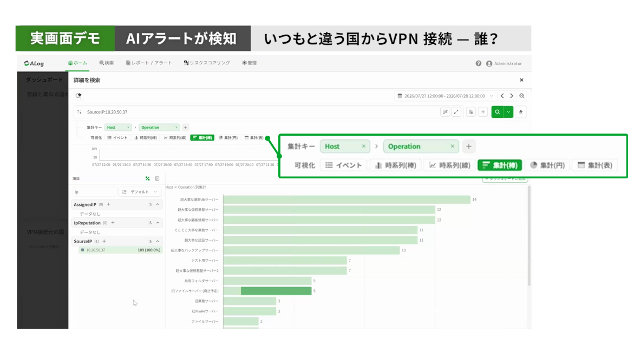Open the help question-mark icon
Viewport: 628px width, 353px height.
478,64
